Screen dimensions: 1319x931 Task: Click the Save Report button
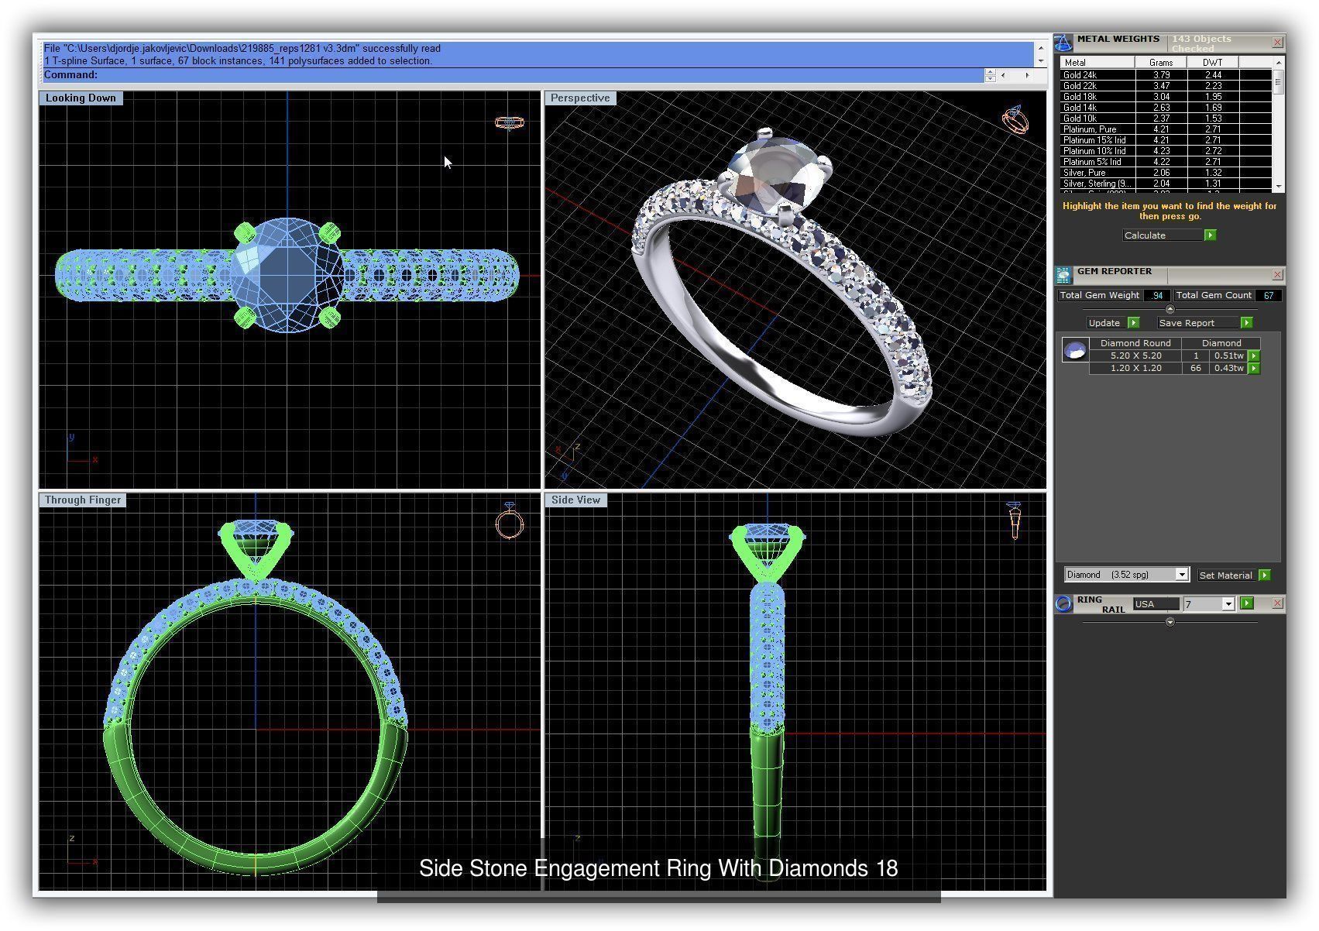click(x=1197, y=323)
